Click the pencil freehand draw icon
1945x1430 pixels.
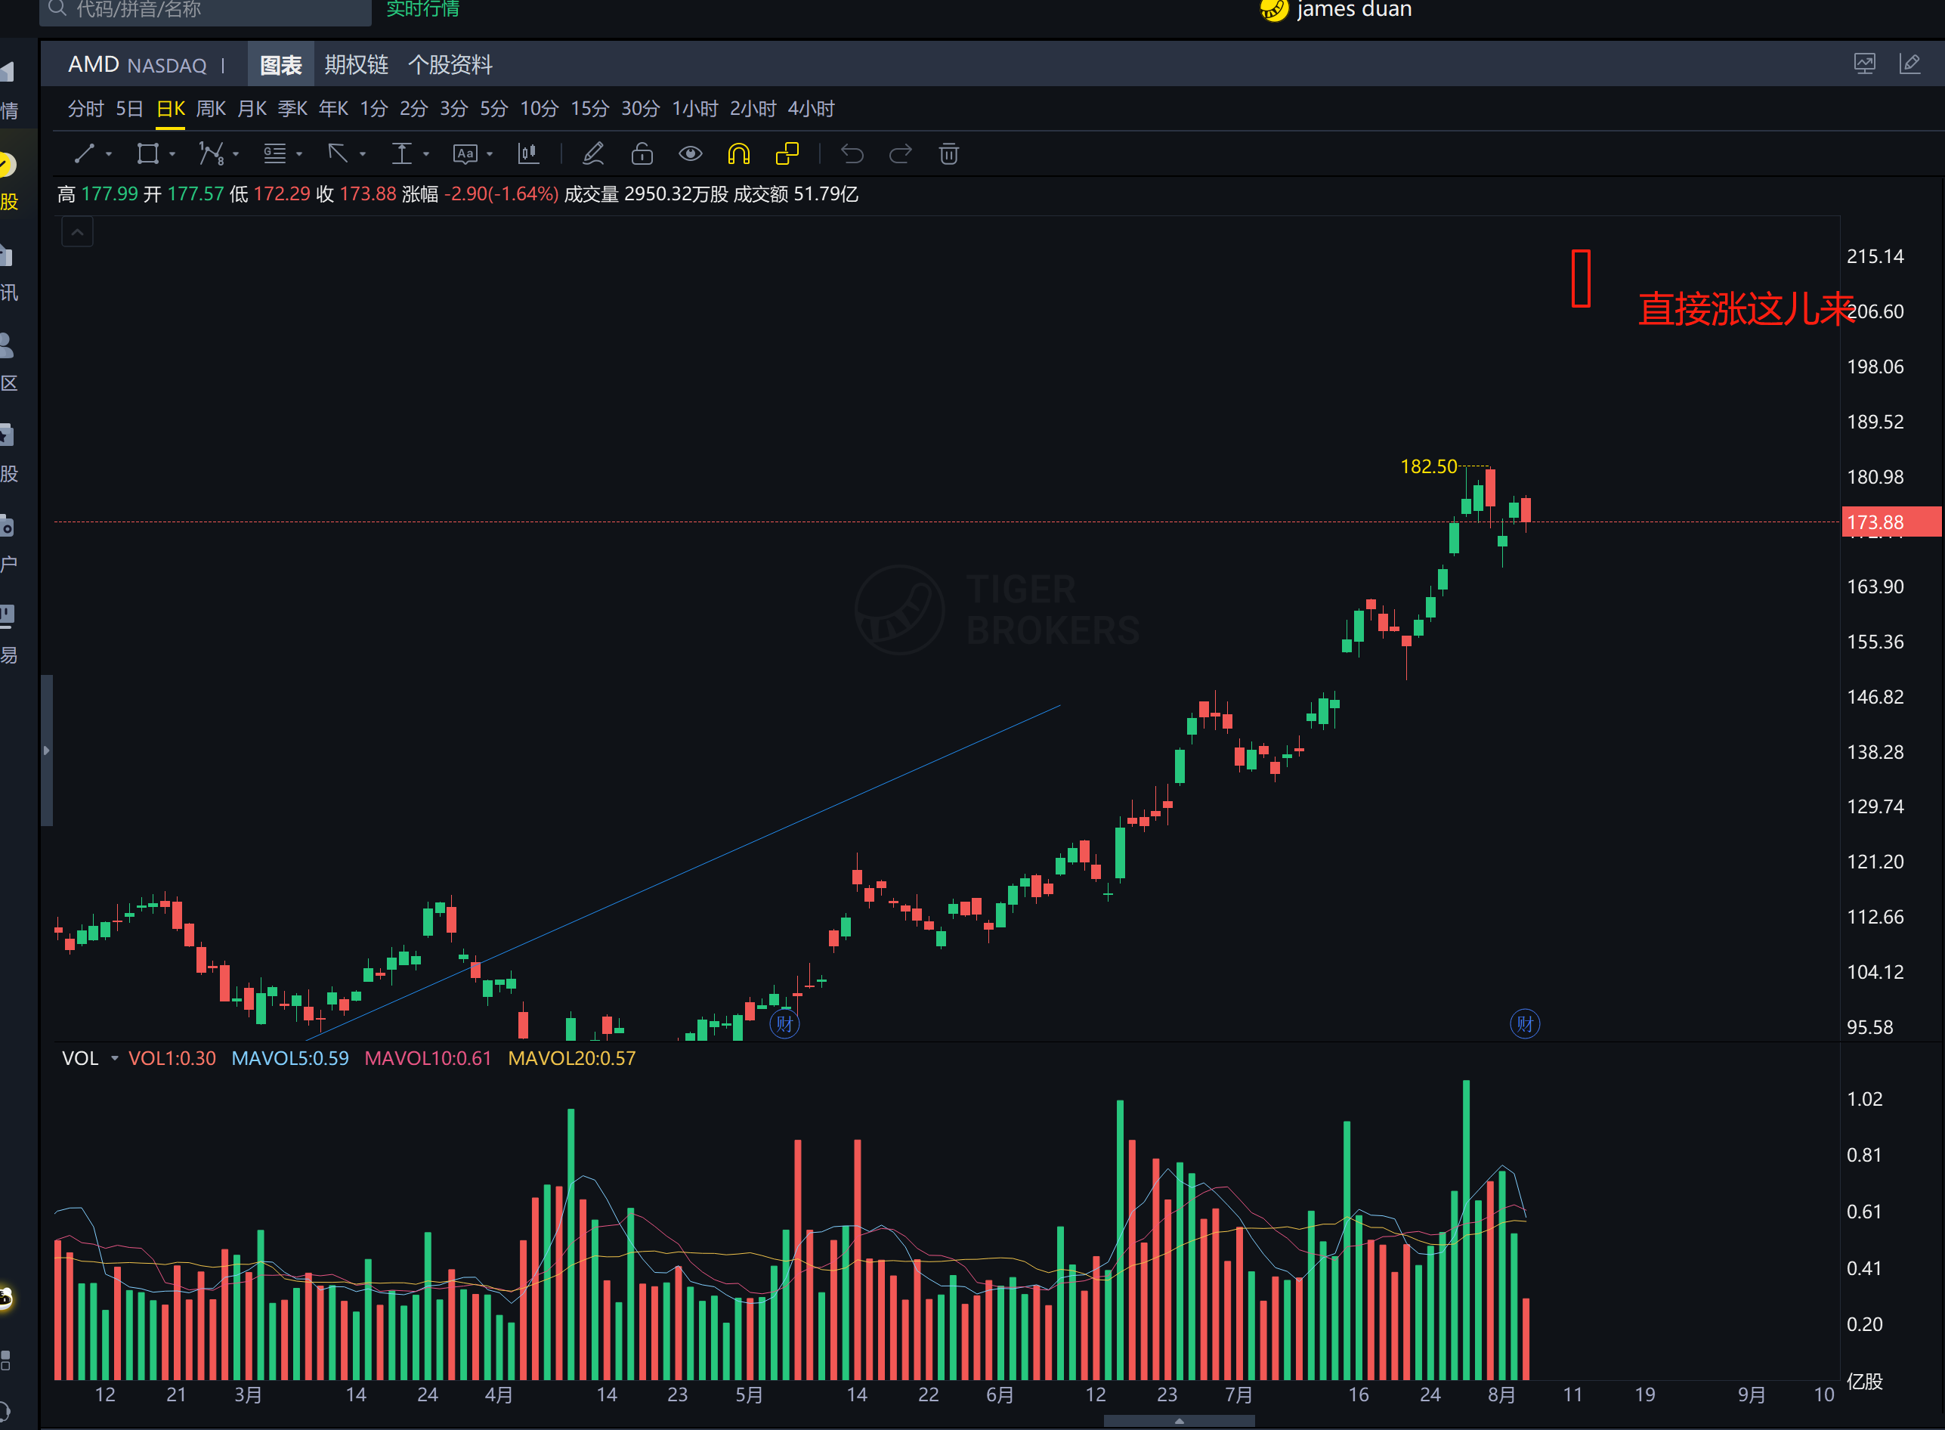pos(593,154)
